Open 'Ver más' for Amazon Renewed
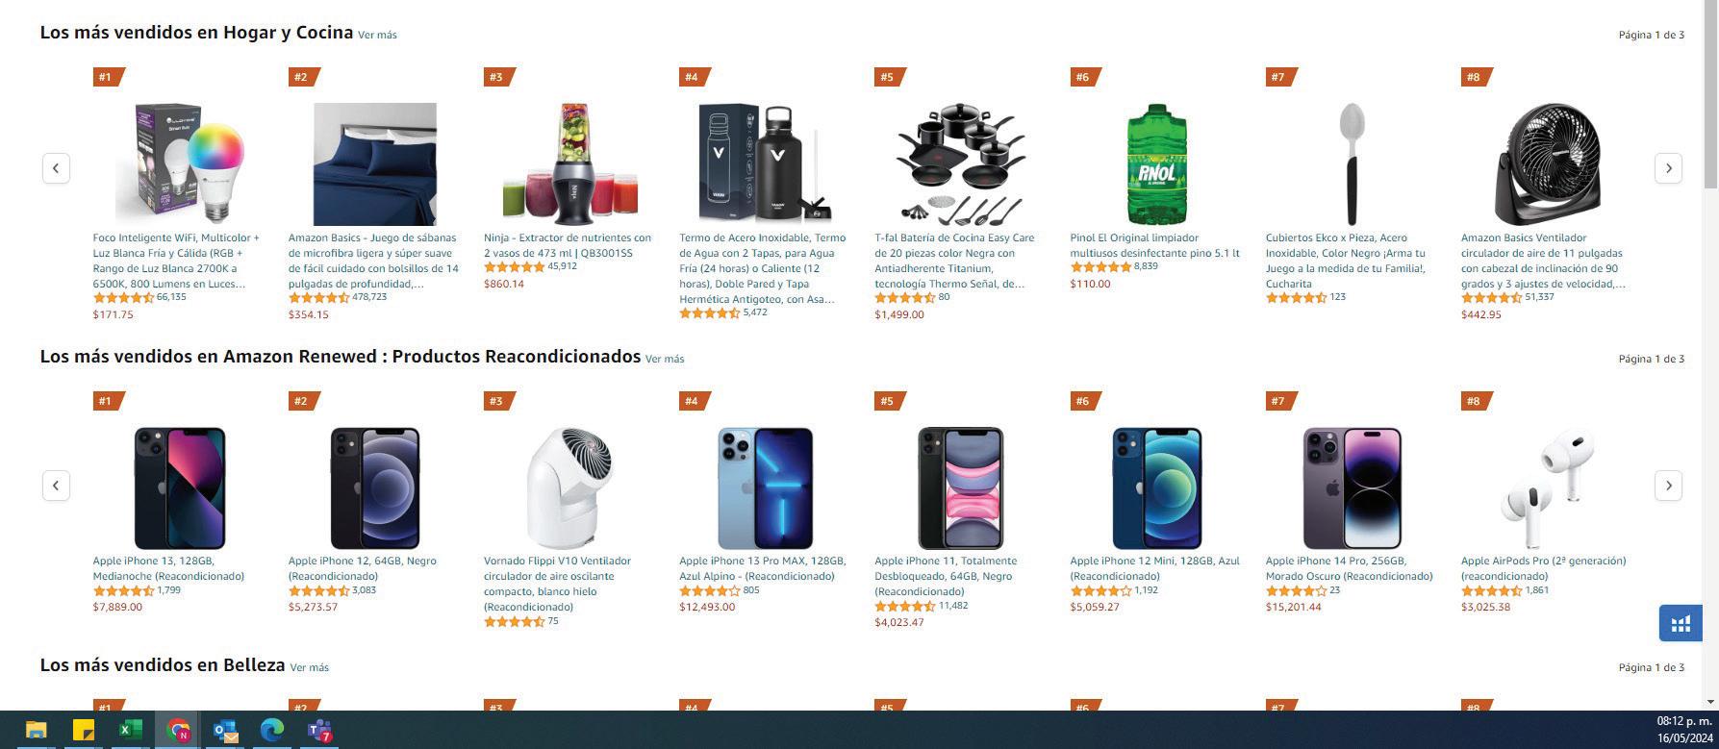The width and height of the screenshot is (1719, 749). pos(665,359)
